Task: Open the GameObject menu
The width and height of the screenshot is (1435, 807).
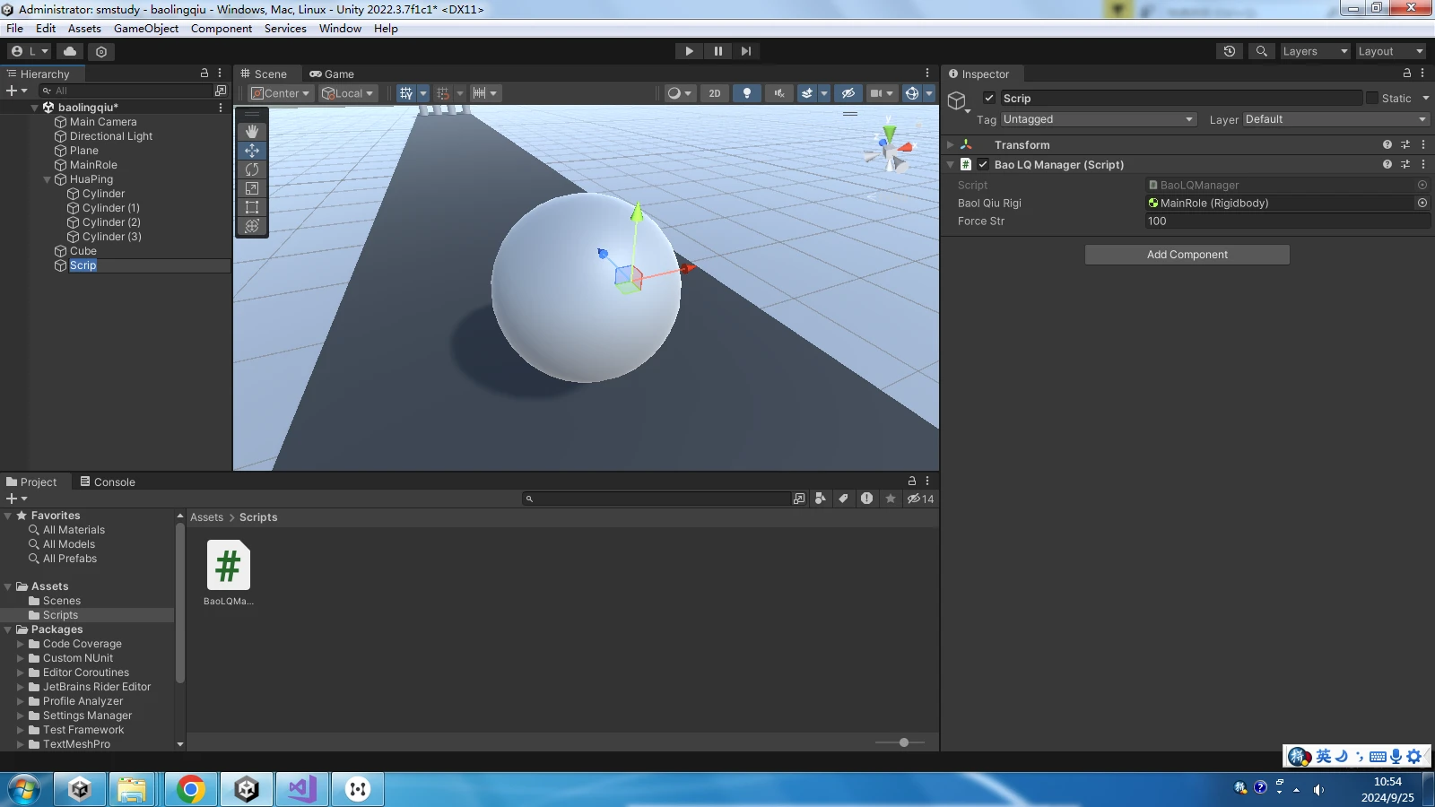Action: 146,28
